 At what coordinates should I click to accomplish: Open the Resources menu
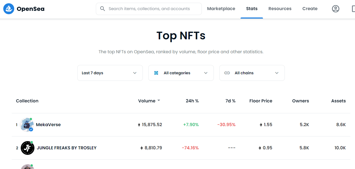point(280,9)
